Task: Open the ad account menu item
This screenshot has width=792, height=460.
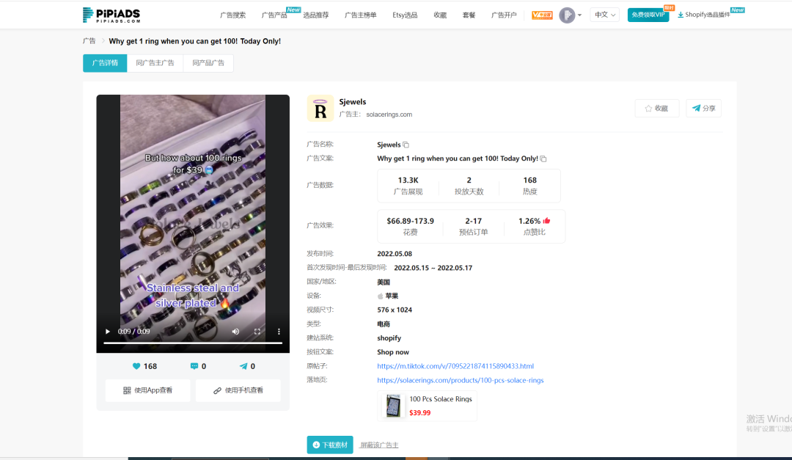Action: click(x=504, y=15)
